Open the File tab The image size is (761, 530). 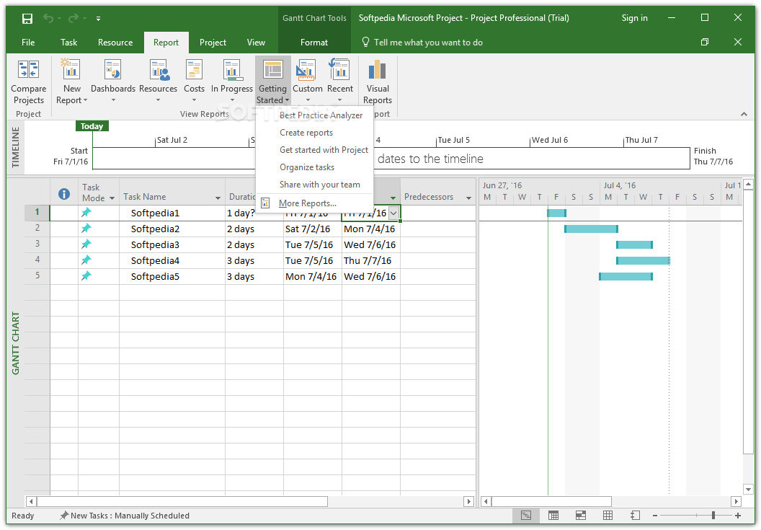coord(28,43)
